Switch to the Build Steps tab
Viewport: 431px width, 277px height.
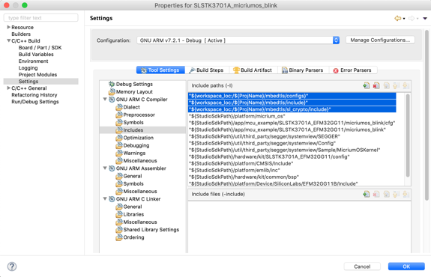point(206,70)
